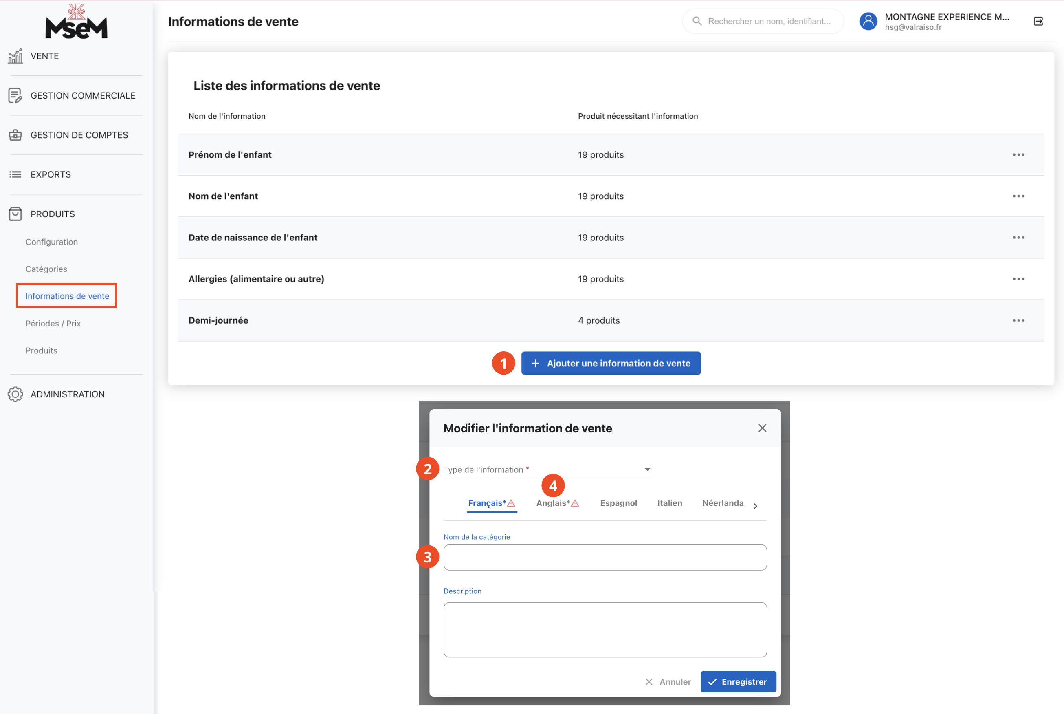
Task: Click the GESTION DE COMPTES briefcase icon
Action: coord(15,135)
